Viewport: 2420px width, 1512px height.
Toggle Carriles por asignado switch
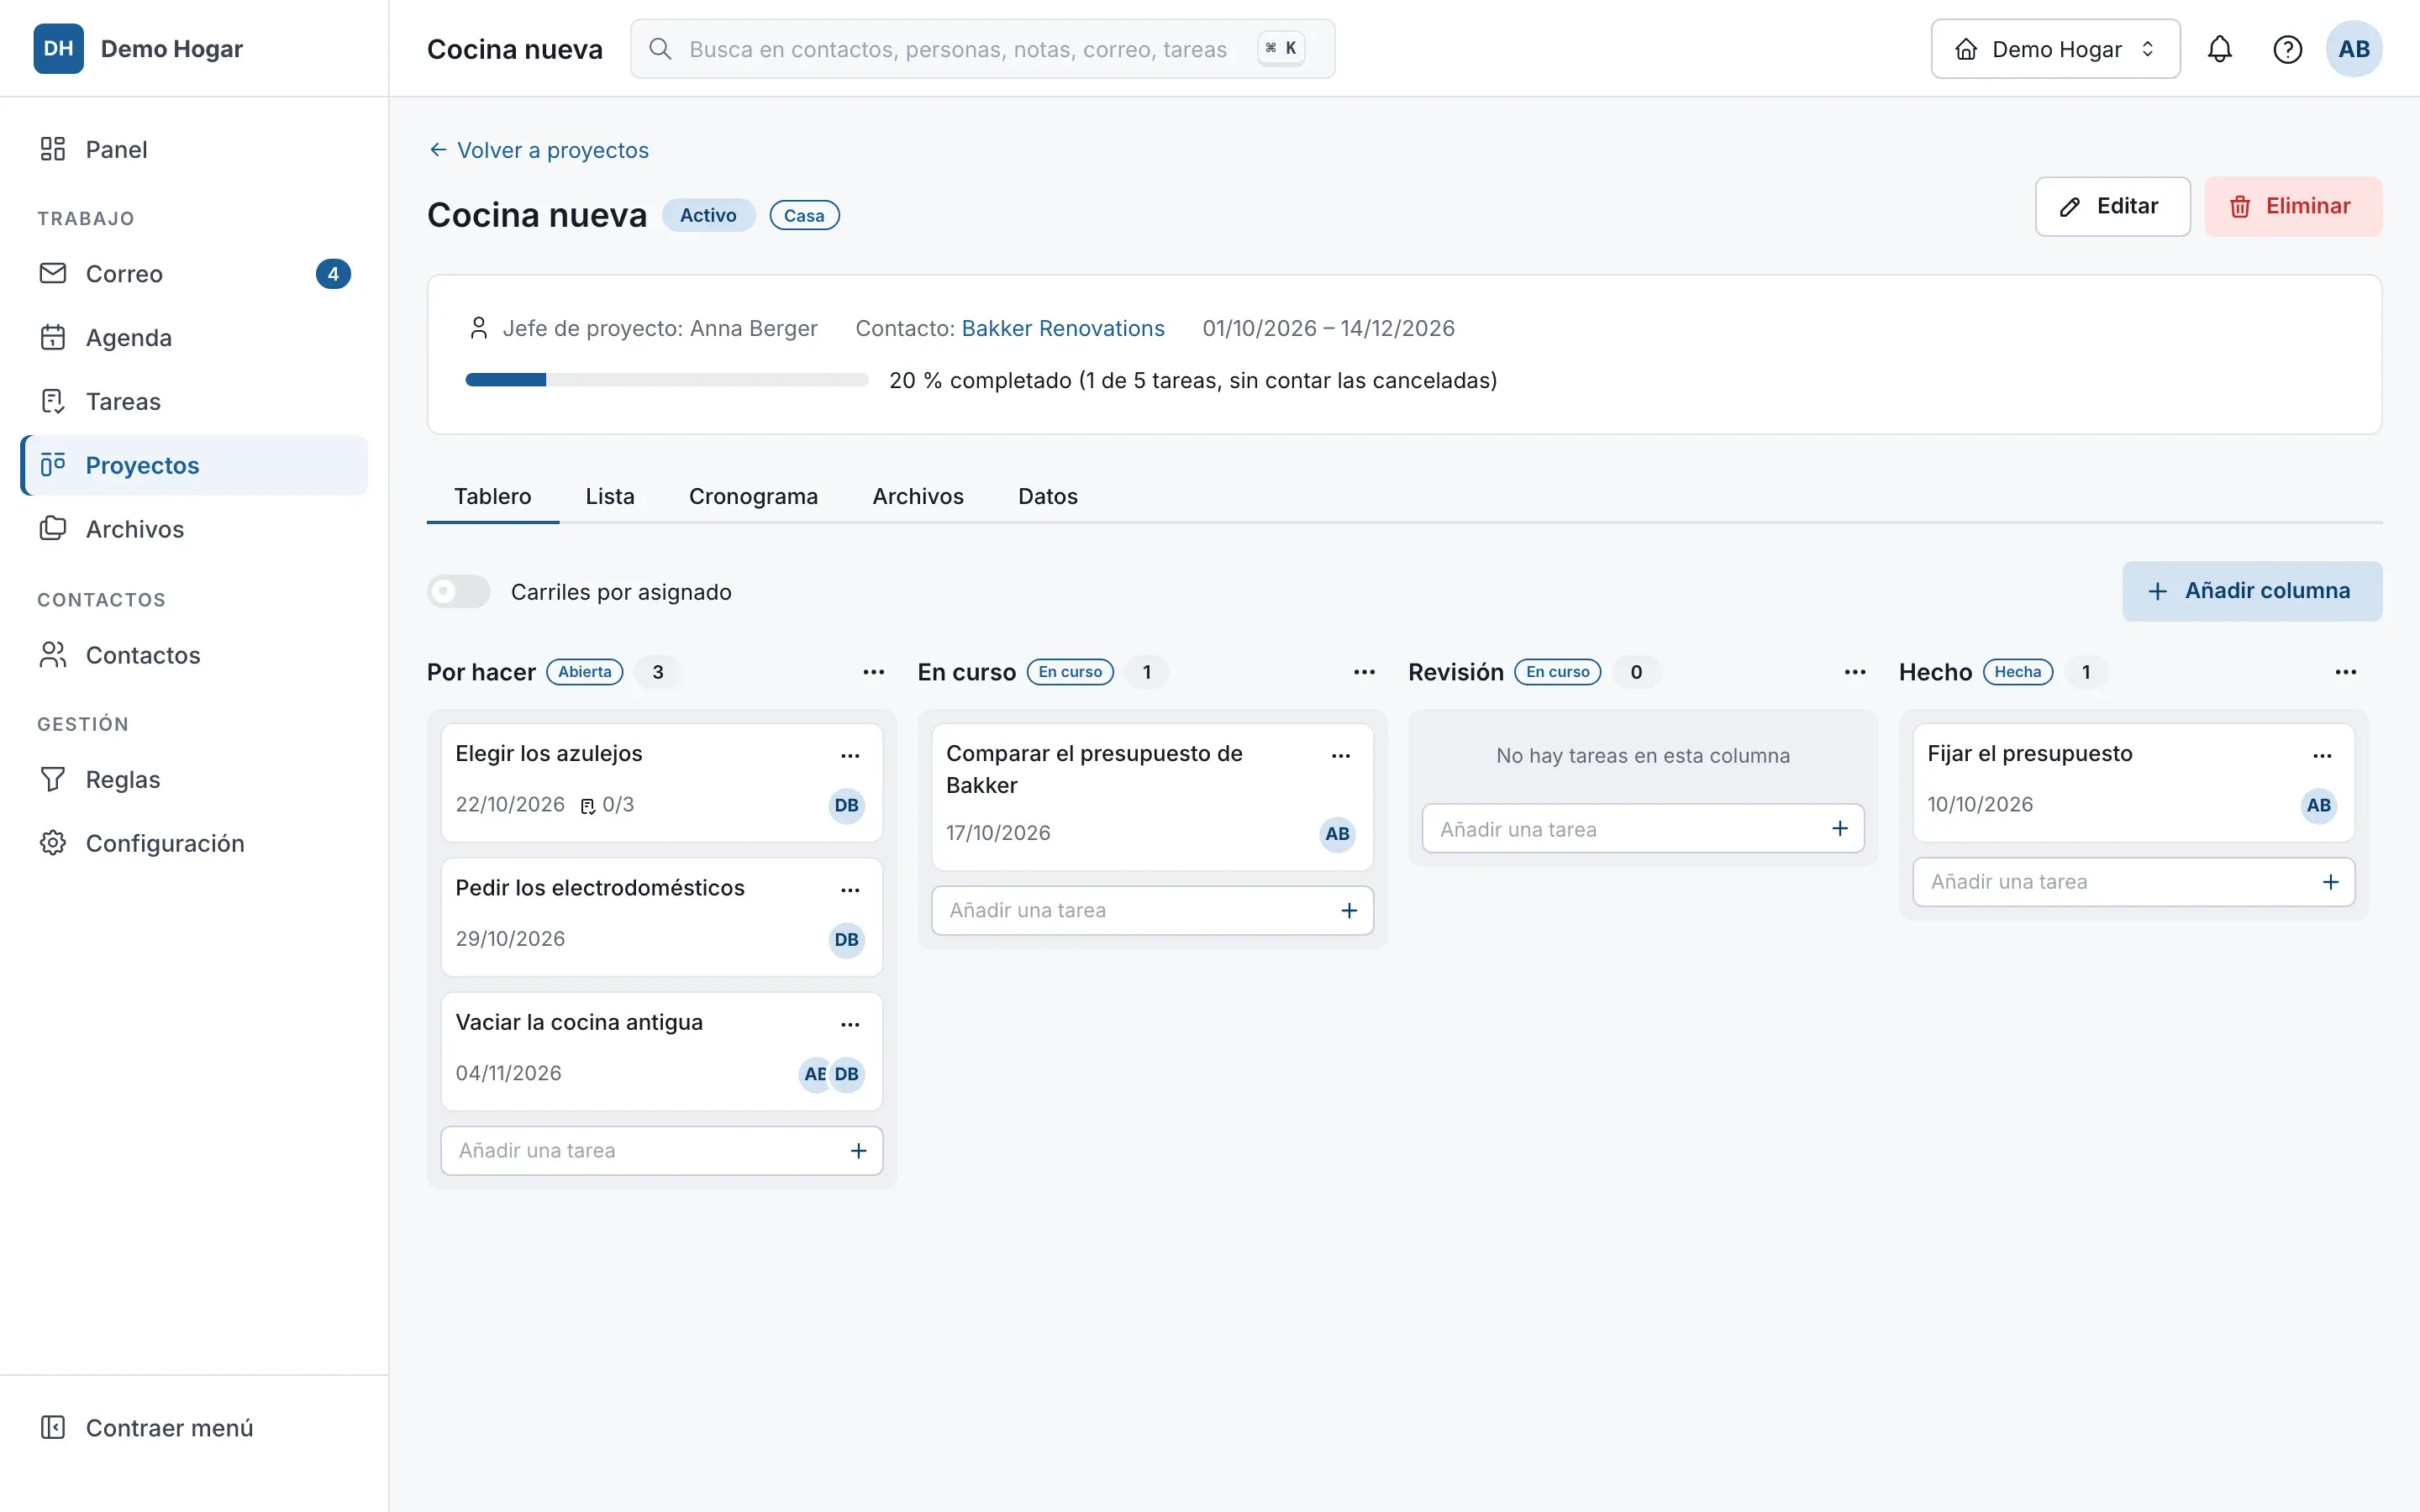(458, 591)
